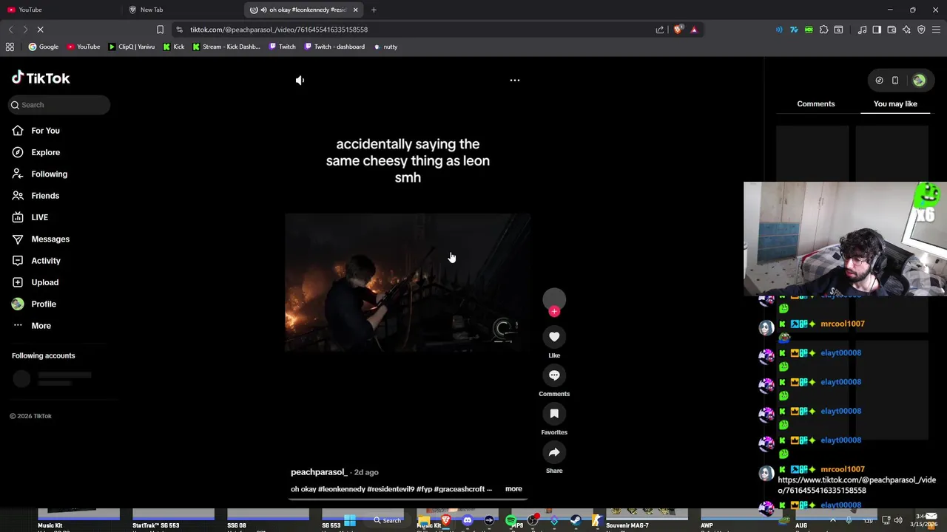Open the Activity notifications
The image size is (947, 532).
point(36,261)
